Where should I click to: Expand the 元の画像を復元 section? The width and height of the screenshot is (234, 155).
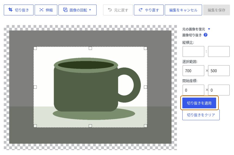(209, 29)
